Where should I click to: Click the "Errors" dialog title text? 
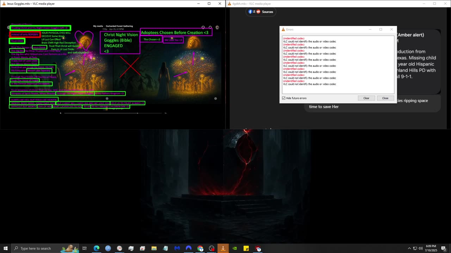tap(290, 30)
